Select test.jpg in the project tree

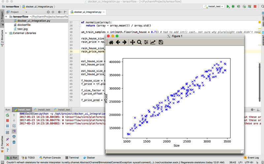tap(22, 29)
